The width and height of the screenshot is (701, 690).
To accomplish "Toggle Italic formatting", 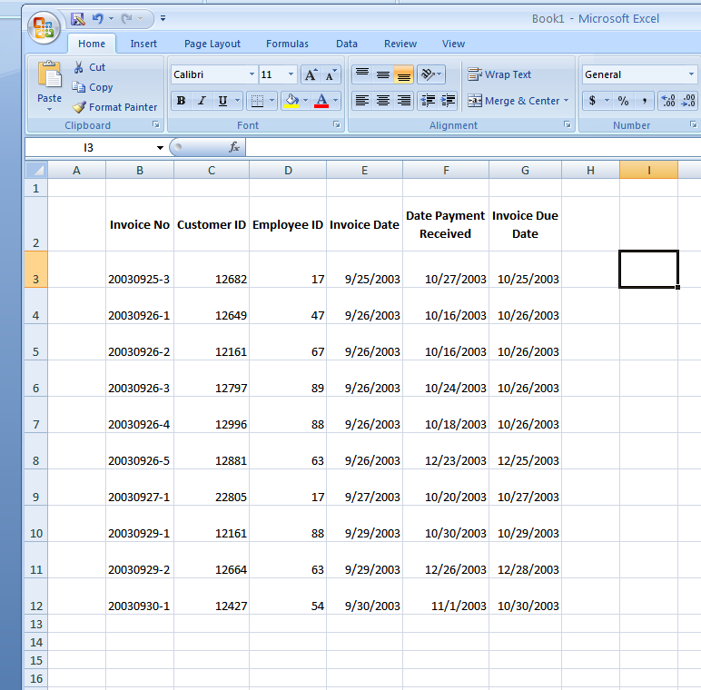I will (202, 101).
